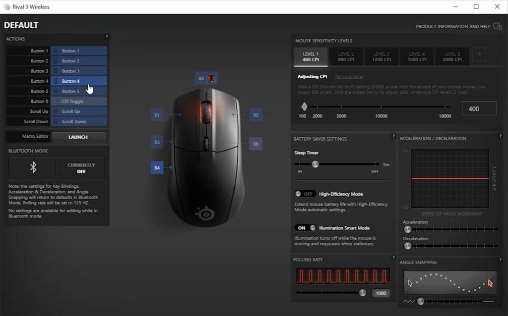This screenshot has width=508, height=316.
Task: Click the polling rate value box 1000
Action: click(x=381, y=293)
